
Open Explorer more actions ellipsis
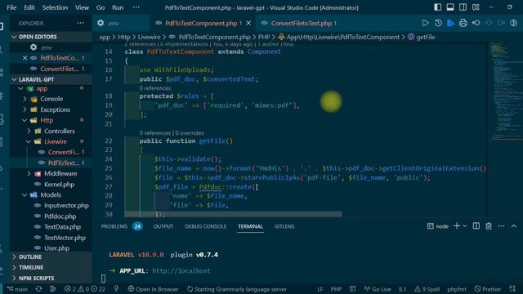80,23
